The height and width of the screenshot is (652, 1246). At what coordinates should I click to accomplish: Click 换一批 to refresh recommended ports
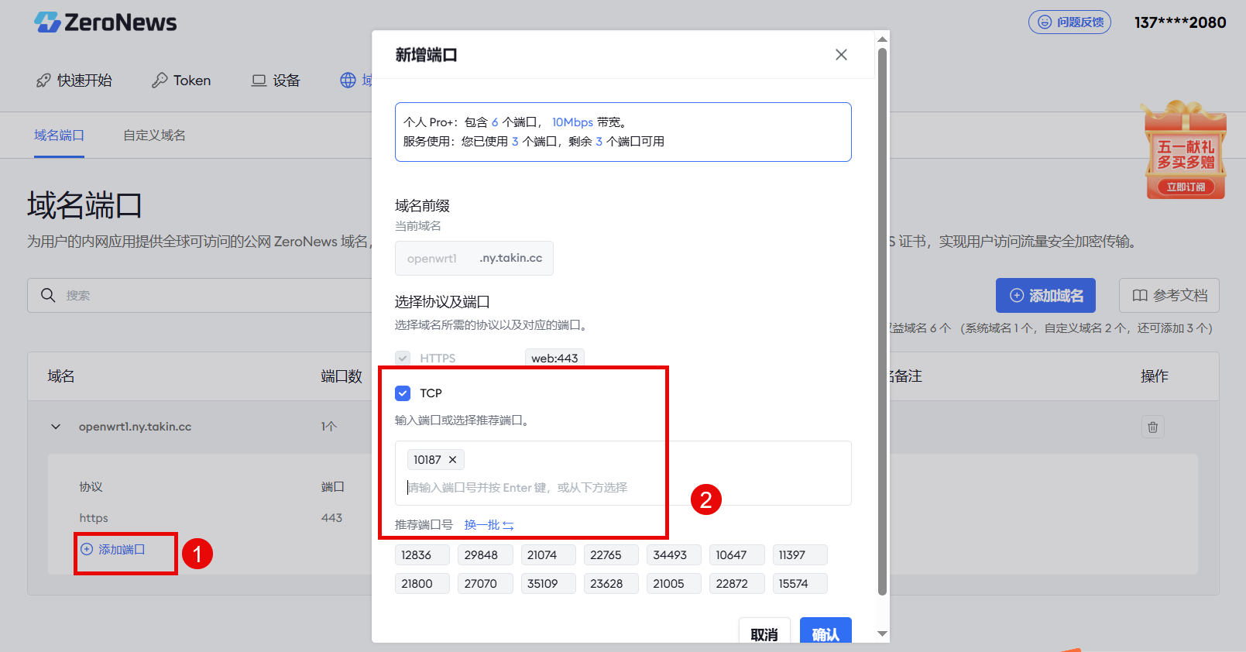tap(489, 525)
